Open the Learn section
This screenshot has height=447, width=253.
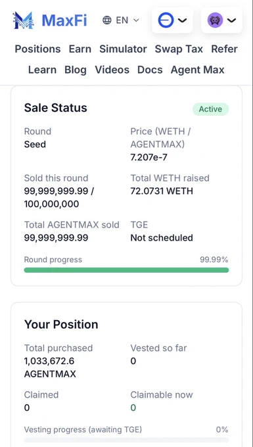[42, 70]
